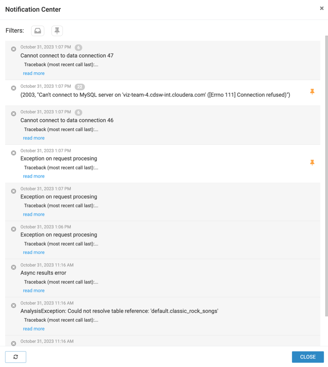Dismiss the MySQL connection refused notification

click(13, 88)
